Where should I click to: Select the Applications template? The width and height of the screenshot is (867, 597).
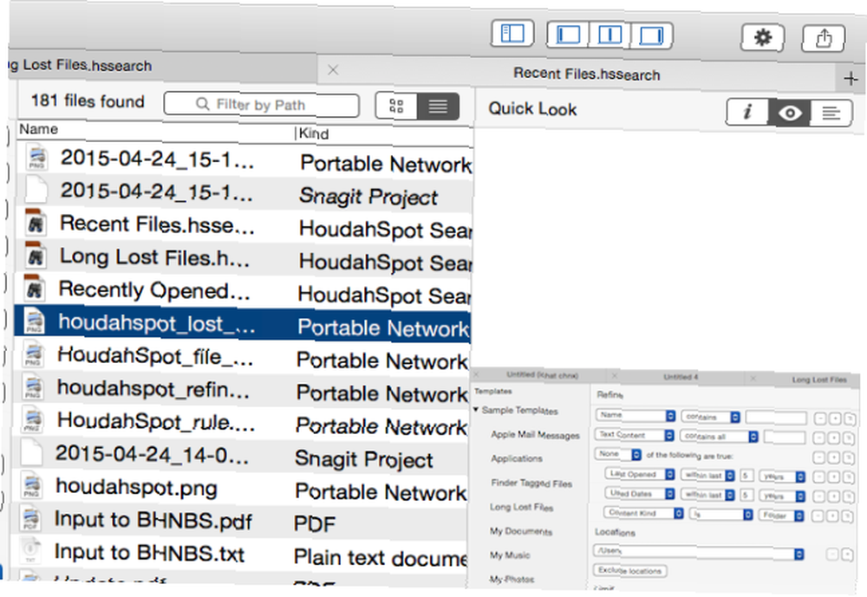pos(517,458)
